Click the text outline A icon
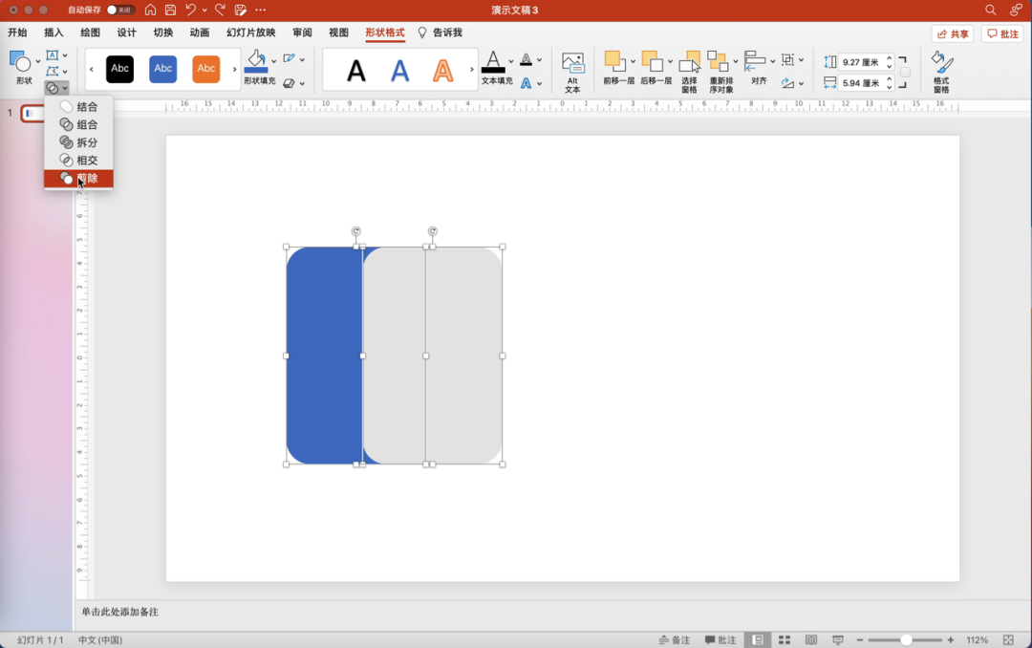This screenshot has height=648, width=1032. 526,59
